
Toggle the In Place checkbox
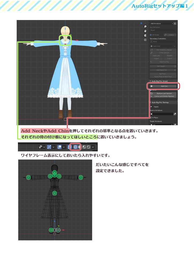[151, 118]
